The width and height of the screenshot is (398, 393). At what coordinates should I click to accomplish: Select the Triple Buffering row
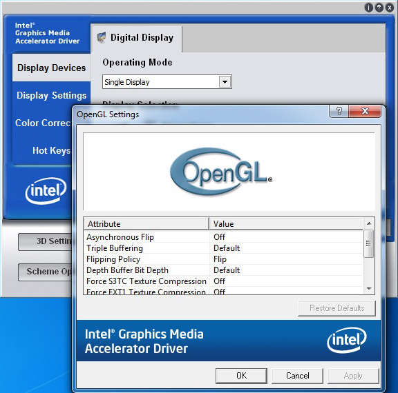223,248
